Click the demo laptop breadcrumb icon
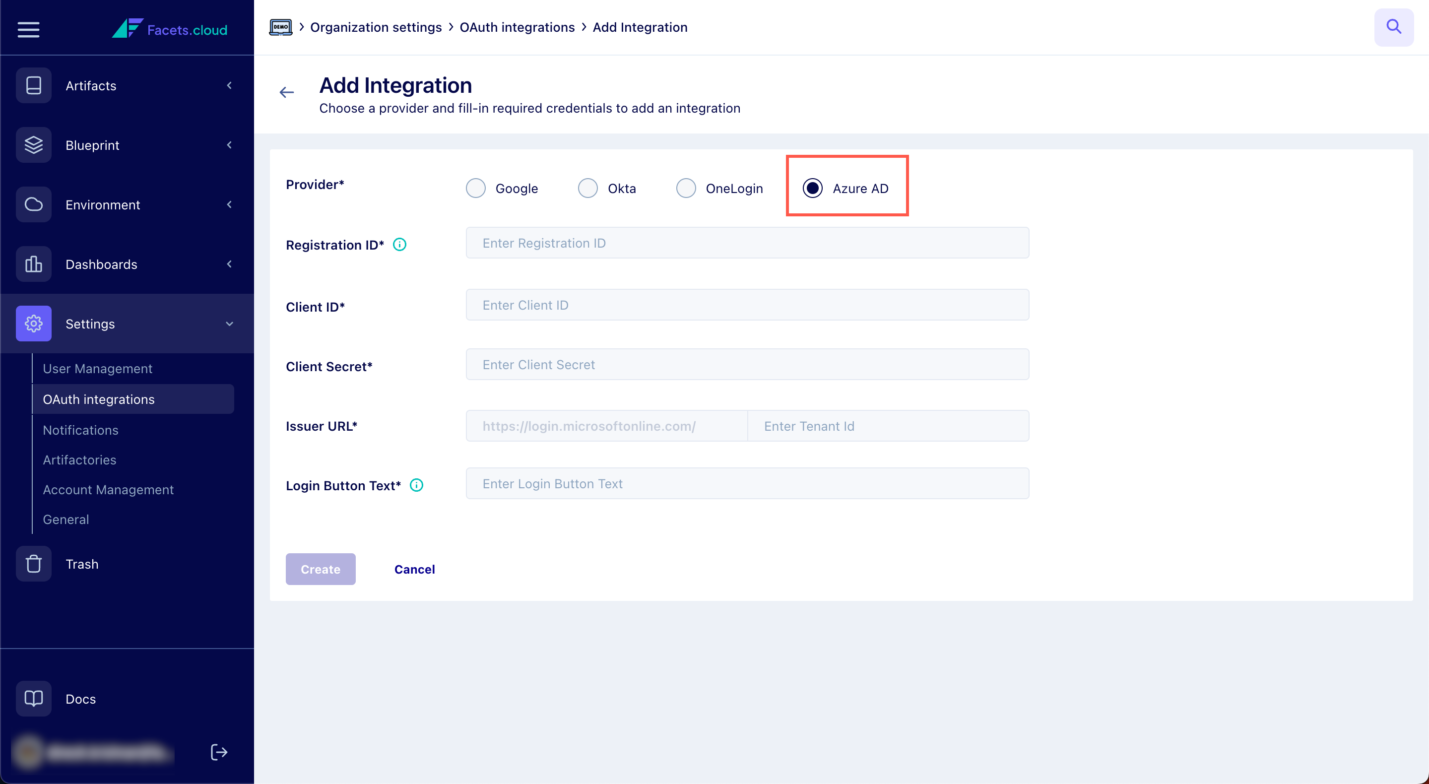Viewport: 1429px width, 784px height. [x=281, y=27]
